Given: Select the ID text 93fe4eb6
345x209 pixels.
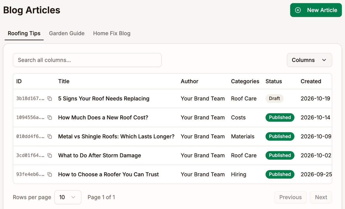Looking at the screenshot, I should point(30,174).
